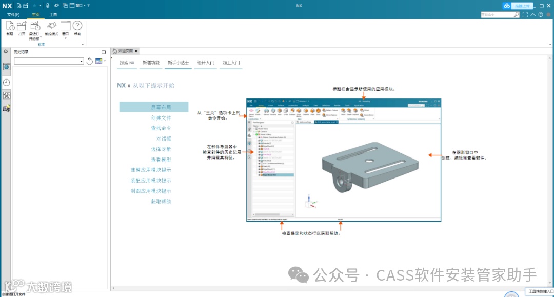Screen dimensions: 554x297
Task: Click the star favorites icon in title bar
Action: pyautogui.click(x=35, y=5)
